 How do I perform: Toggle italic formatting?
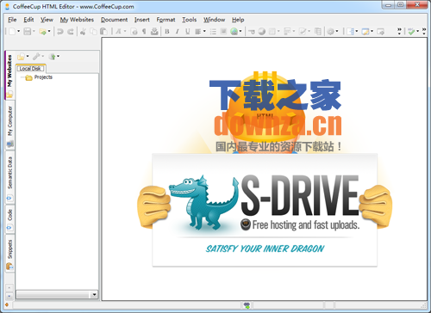point(178,32)
